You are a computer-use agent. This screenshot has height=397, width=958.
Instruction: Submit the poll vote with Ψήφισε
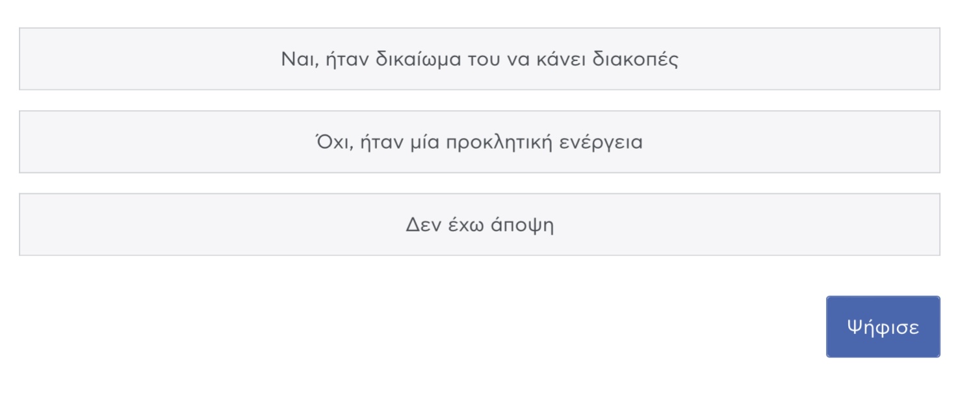pos(883,327)
